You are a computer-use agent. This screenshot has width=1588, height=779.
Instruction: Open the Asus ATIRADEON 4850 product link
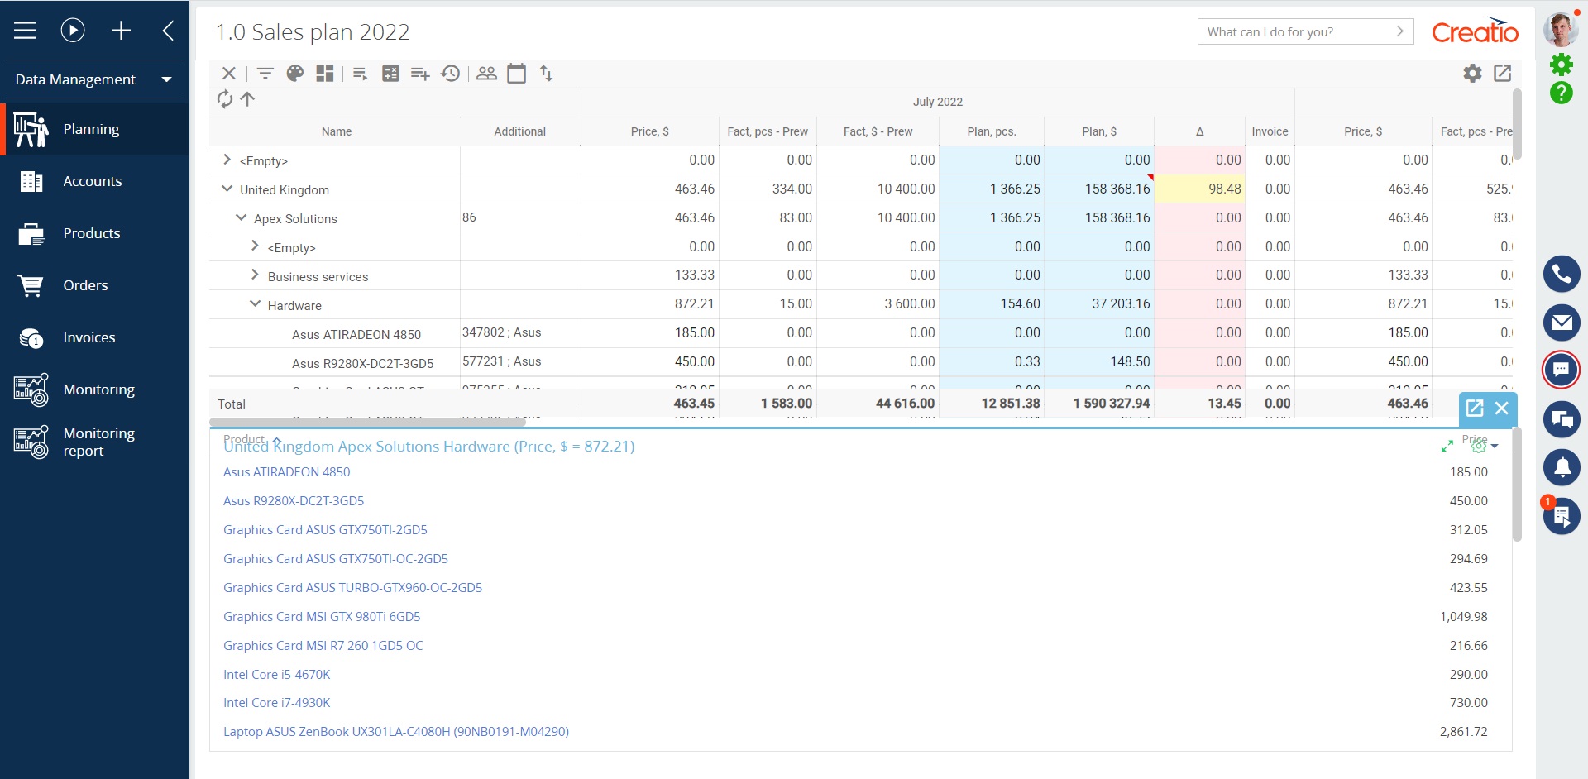(x=286, y=471)
